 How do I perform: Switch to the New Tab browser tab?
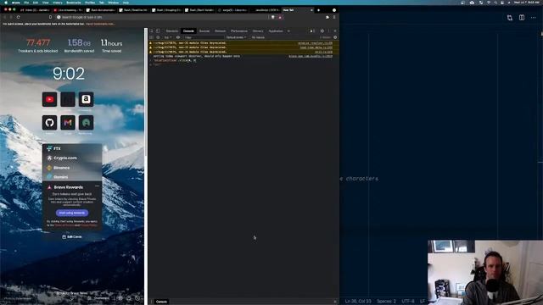coord(298,10)
